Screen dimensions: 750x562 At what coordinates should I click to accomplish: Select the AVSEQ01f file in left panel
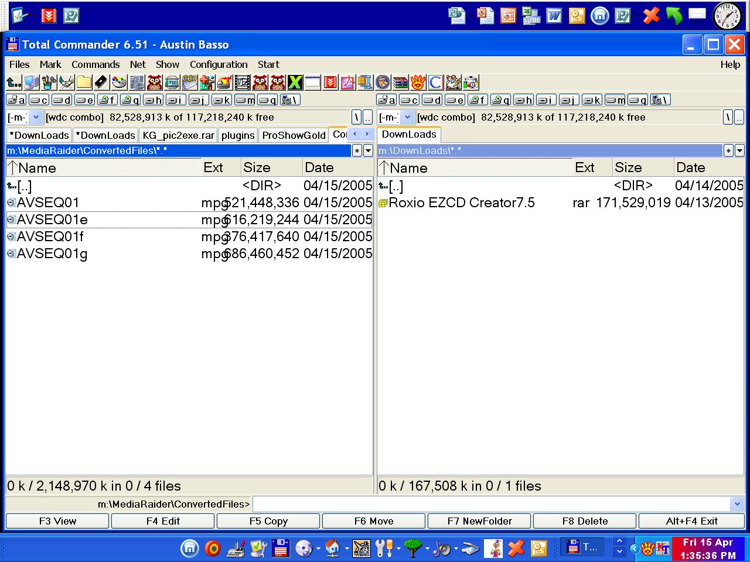(x=50, y=237)
